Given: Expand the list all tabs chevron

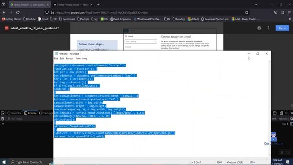Looking at the screenshot, I should click(256, 4).
